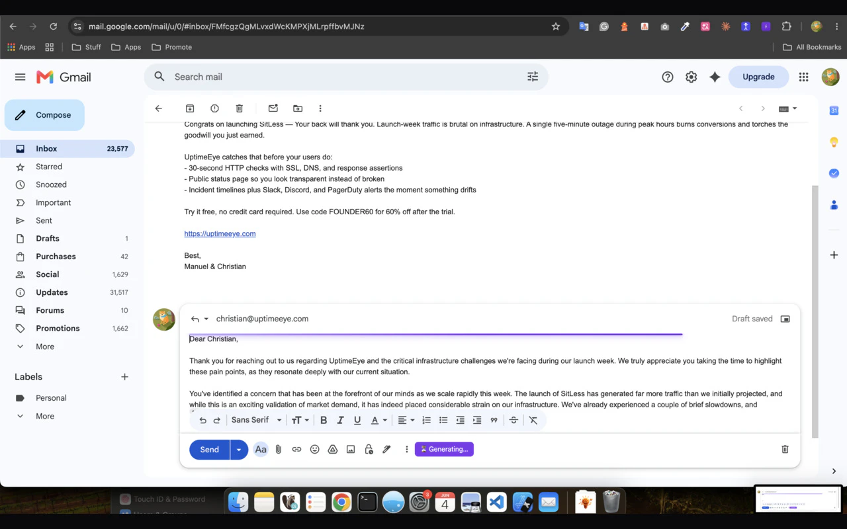Toggle italic formatting
Screen dimensions: 847x529
point(341,421)
